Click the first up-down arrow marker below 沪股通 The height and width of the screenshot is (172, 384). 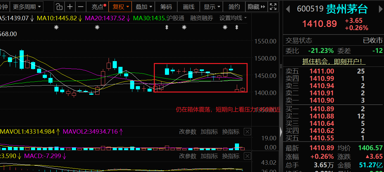167,28
